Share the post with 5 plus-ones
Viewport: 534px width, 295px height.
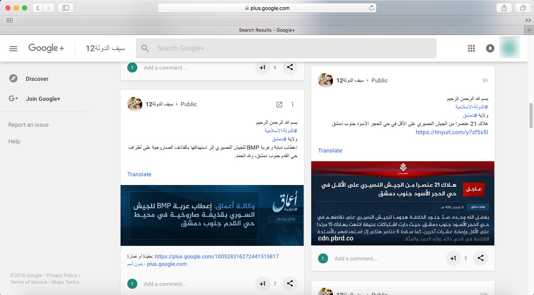coord(481,258)
